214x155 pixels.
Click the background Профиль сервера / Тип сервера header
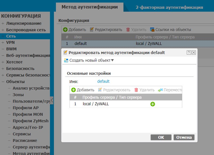165,37
